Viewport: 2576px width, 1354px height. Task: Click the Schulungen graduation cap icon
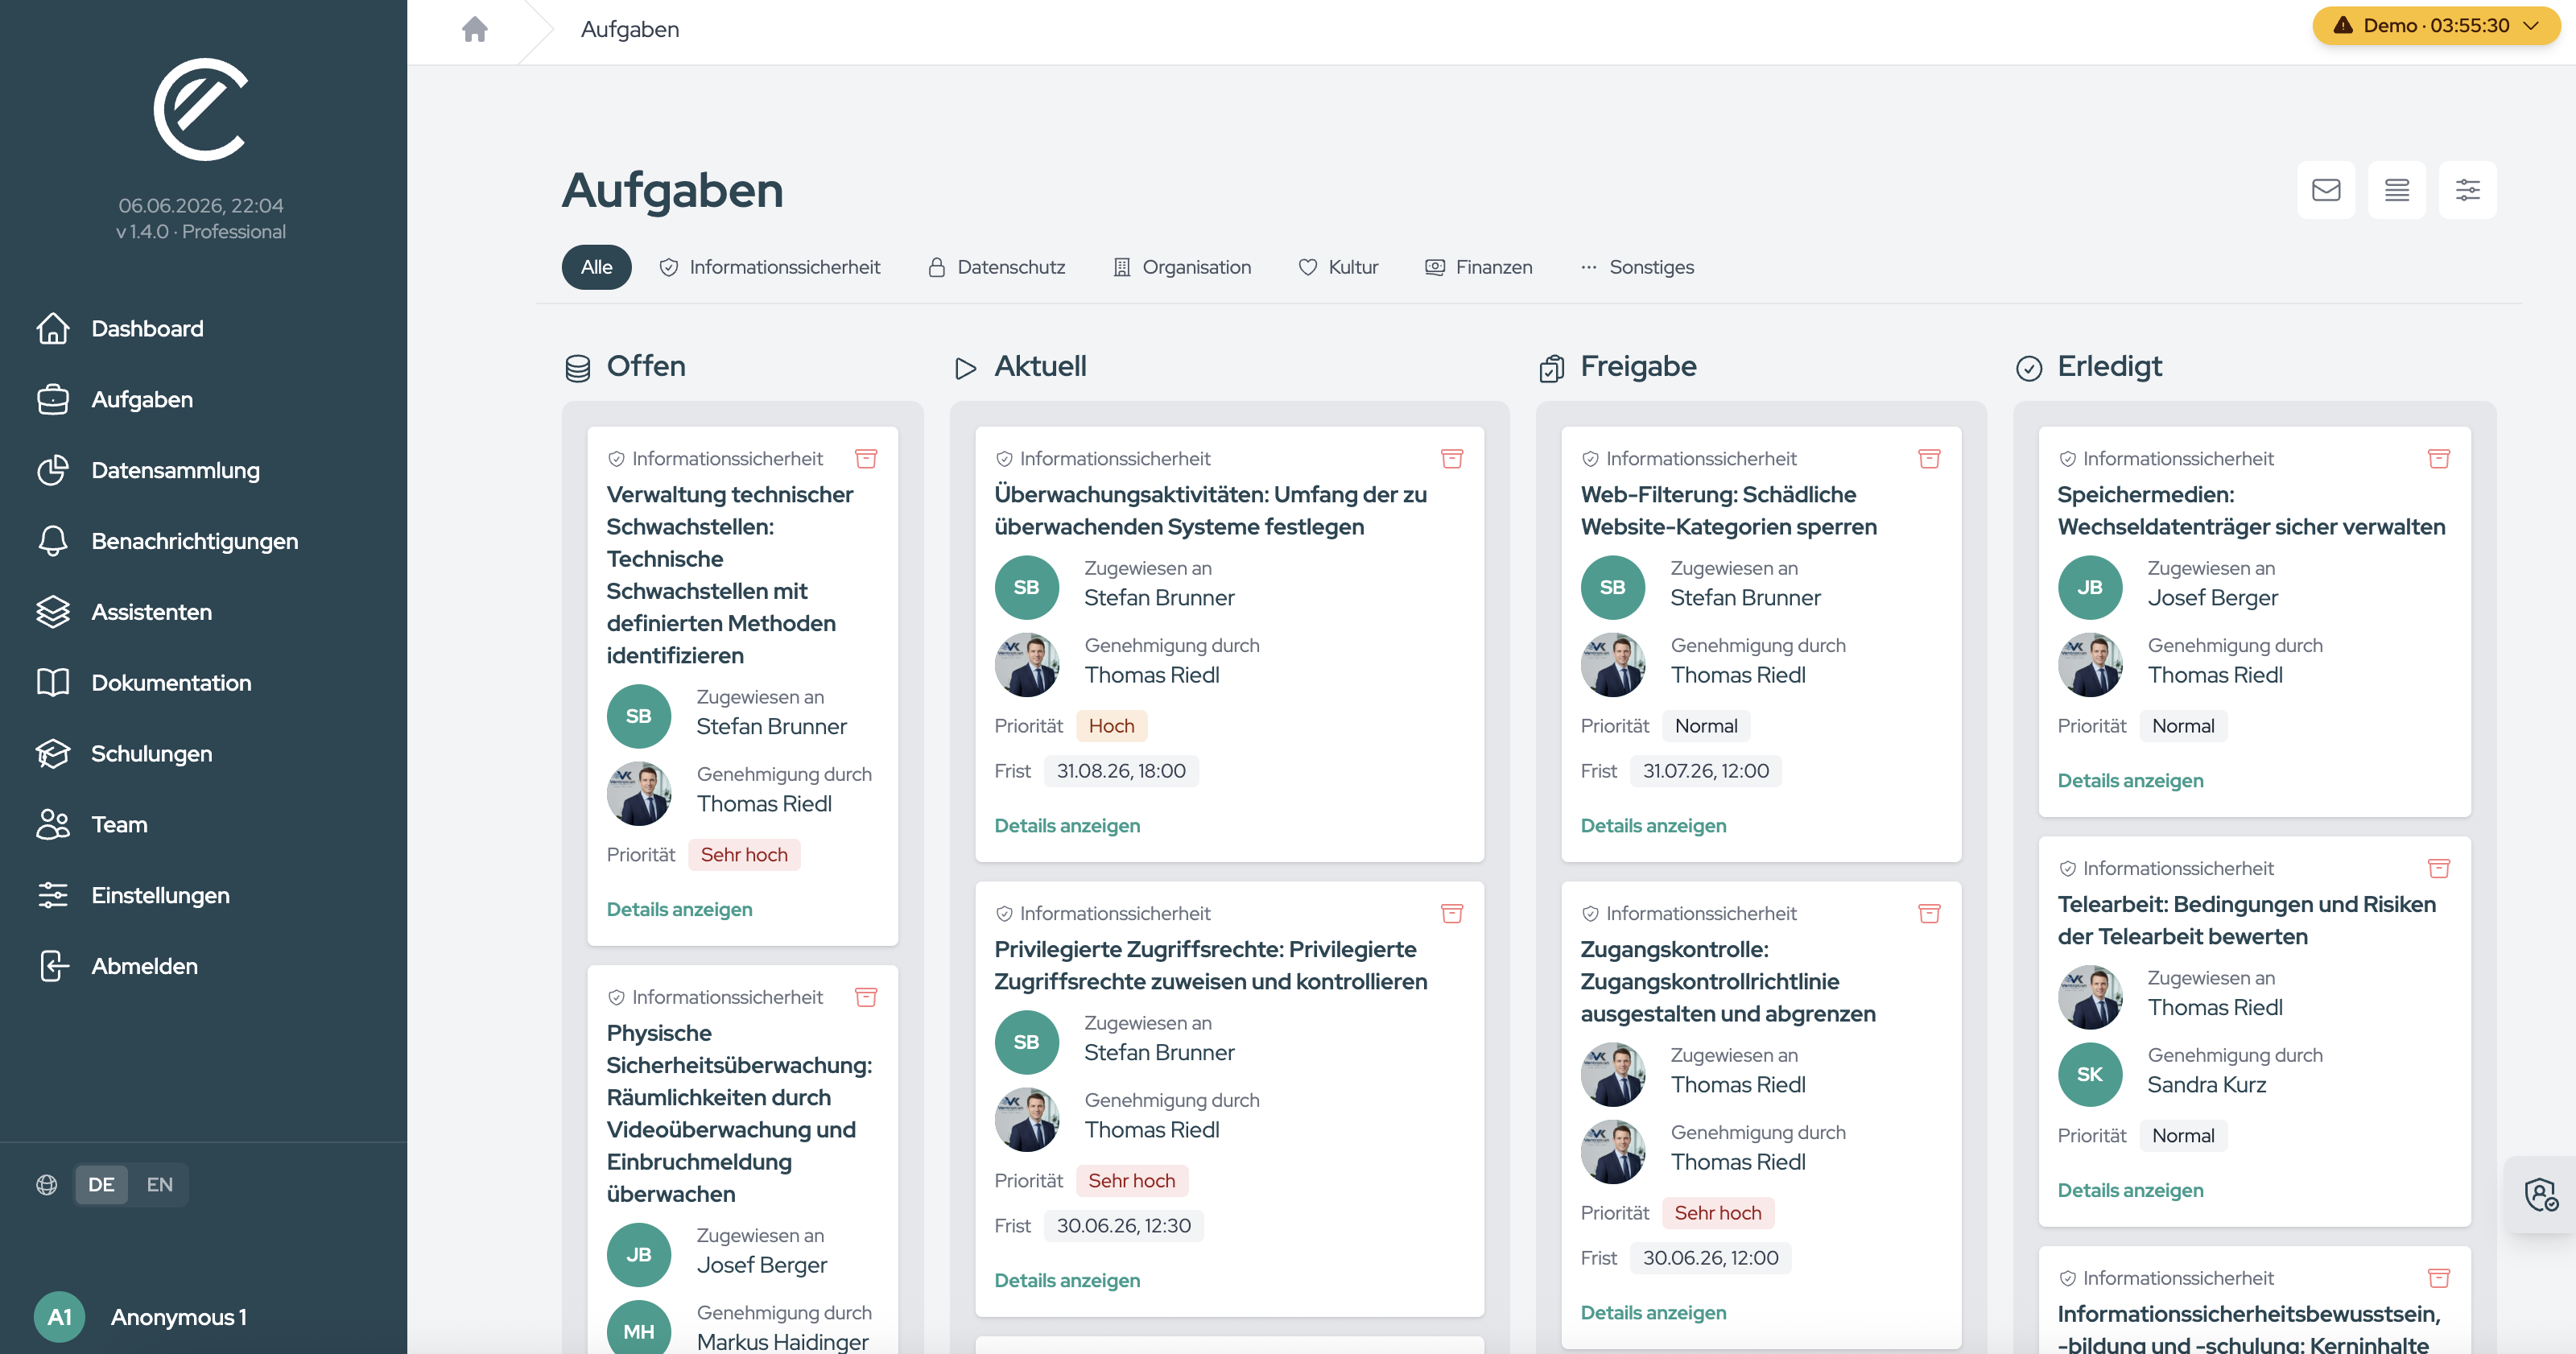(53, 754)
